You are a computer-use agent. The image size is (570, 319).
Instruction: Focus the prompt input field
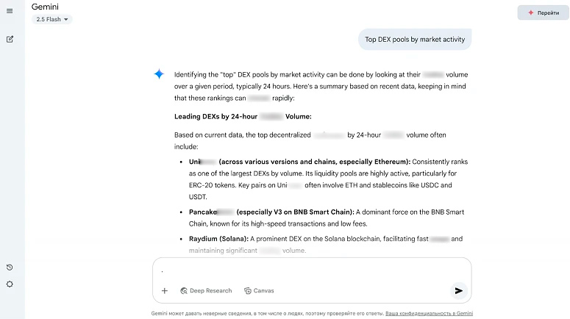click(x=309, y=271)
